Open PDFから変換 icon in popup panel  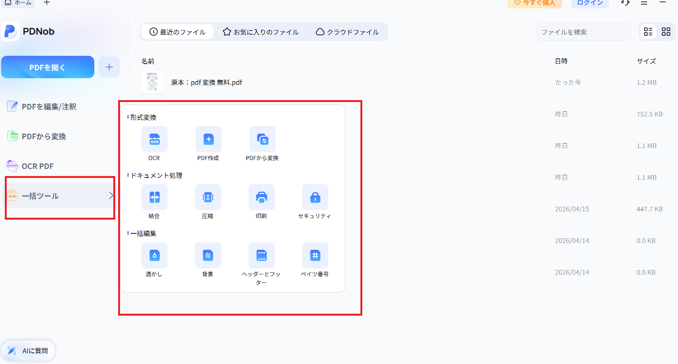262,139
